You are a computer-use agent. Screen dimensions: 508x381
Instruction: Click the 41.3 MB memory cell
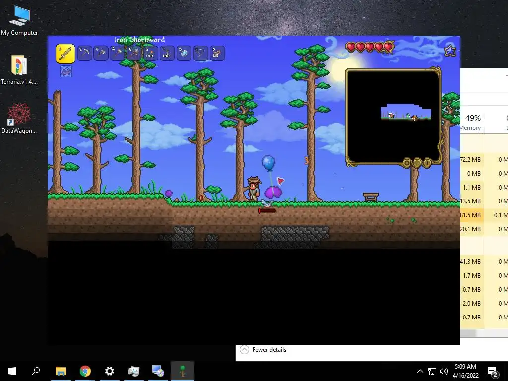coord(472,262)
